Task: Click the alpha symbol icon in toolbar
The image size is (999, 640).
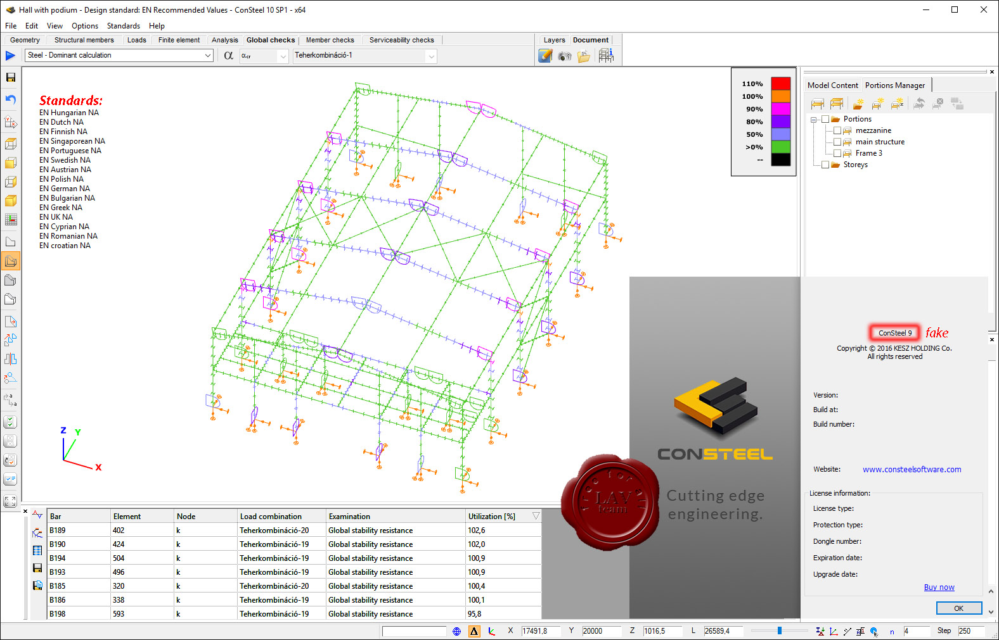Action: coord(228,56)
